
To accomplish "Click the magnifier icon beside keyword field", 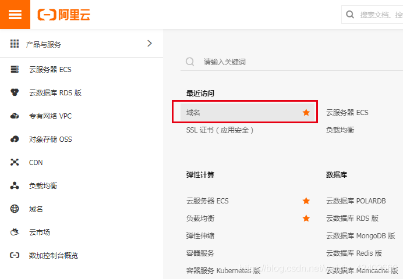I will coord(190,62).
